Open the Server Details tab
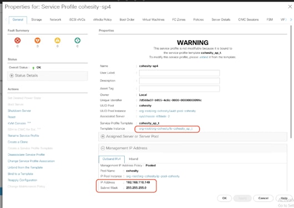Image resolution: width=294 pixels, height=208 pixels. [221, 19]
